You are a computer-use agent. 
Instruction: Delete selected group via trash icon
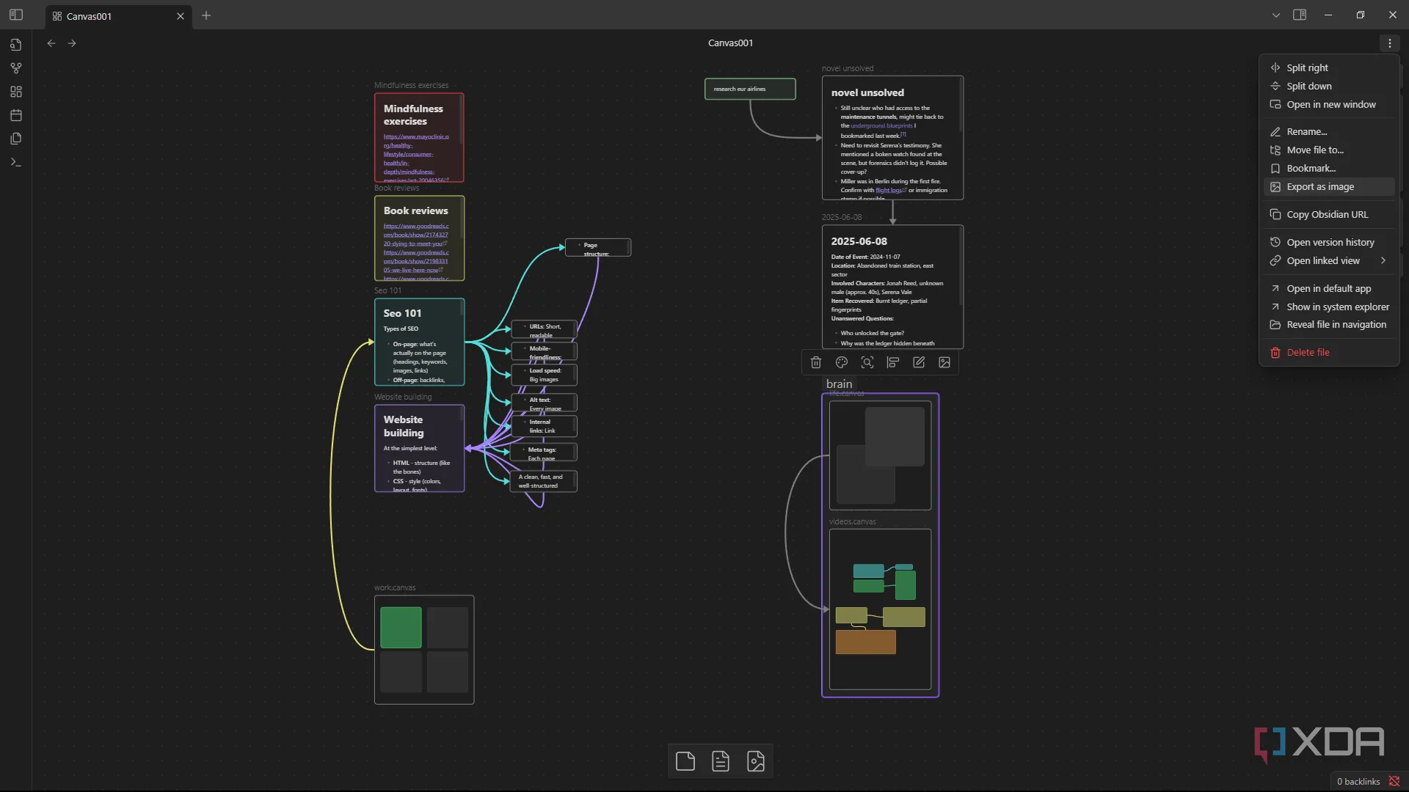(816, 362)
